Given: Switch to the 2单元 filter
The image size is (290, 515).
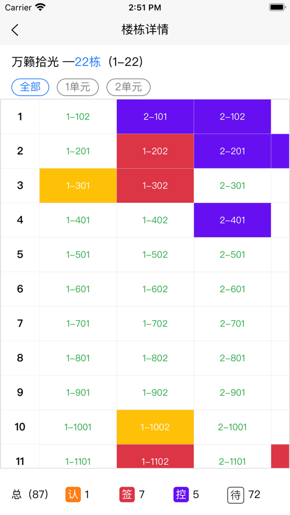Looking at the screenshot, I should coord(128,87).
